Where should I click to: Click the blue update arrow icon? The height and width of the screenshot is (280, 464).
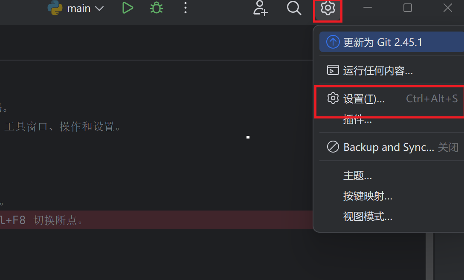333,42
